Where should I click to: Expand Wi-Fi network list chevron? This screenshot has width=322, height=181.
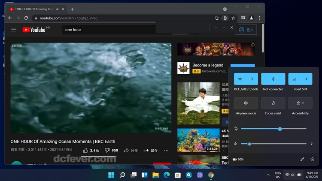click(x=252, y=79)
